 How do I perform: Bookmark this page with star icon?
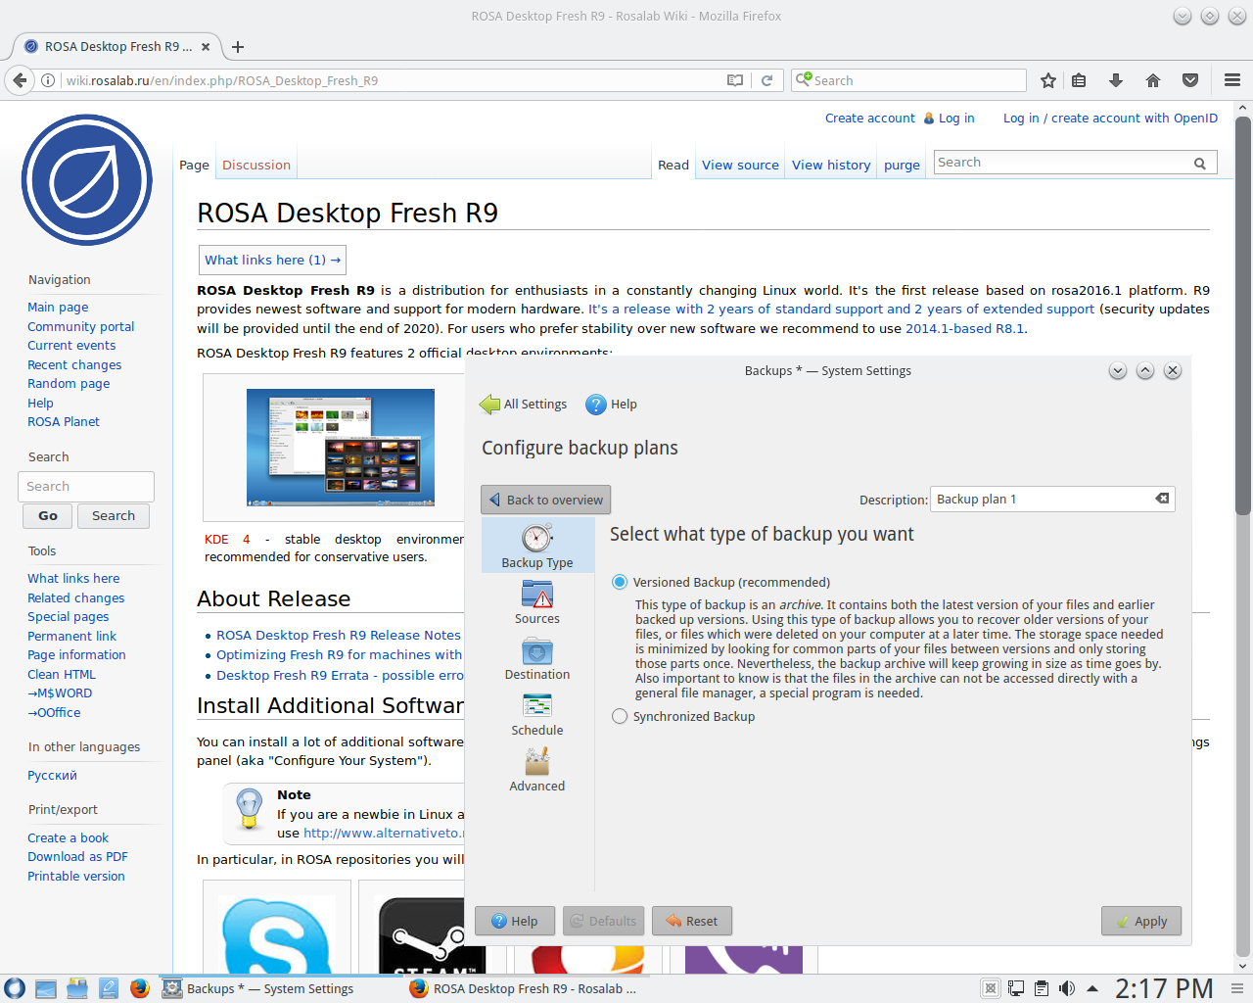pyautogui.click(x=1048, y=80)
